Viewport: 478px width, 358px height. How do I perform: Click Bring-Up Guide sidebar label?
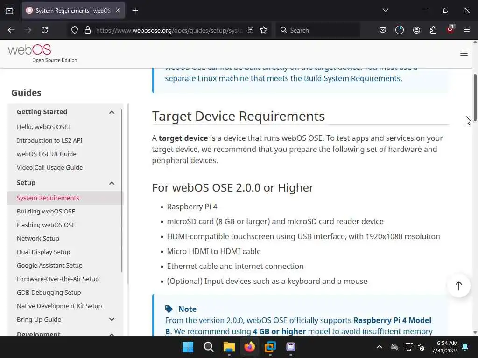click(39, 320)
